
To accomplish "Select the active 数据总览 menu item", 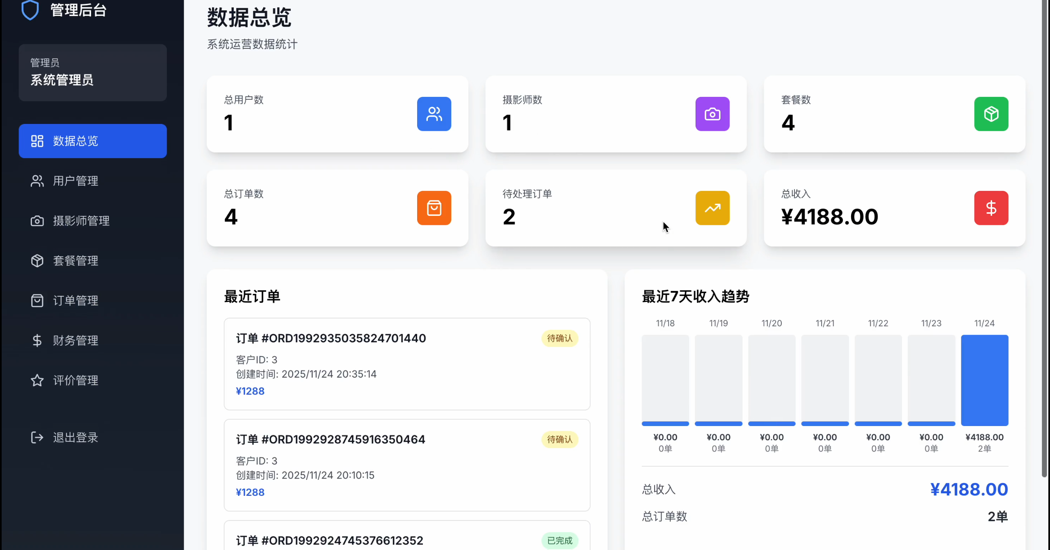I will (x=92, y=141).
